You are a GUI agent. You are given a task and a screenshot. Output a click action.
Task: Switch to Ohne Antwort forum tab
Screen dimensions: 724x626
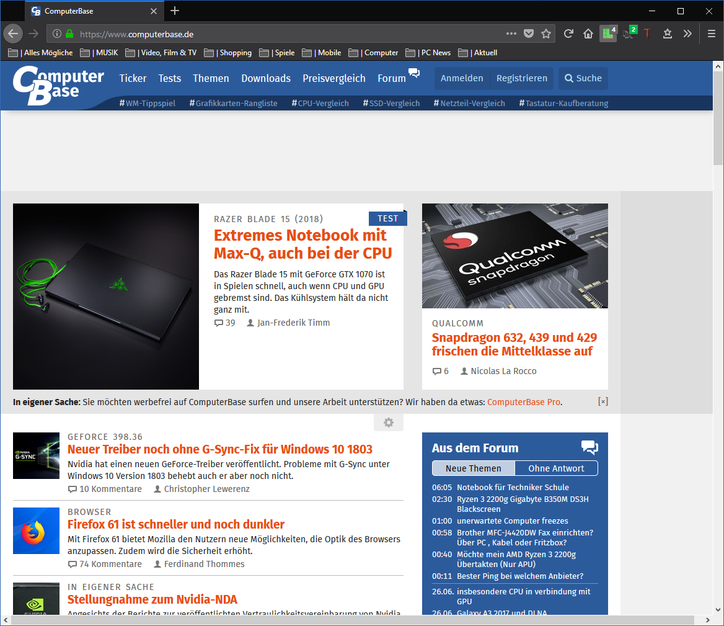point(557,468)
